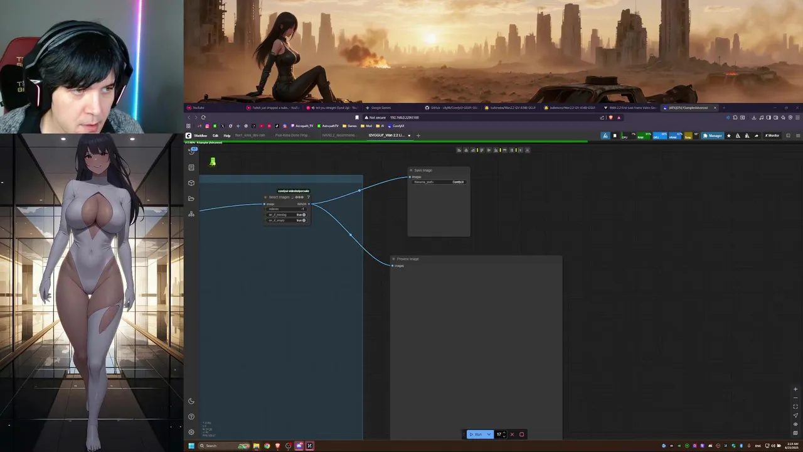This screenshot has height=452, width=803.
Task: Click the Monitor button
Action: coord(772,136)
